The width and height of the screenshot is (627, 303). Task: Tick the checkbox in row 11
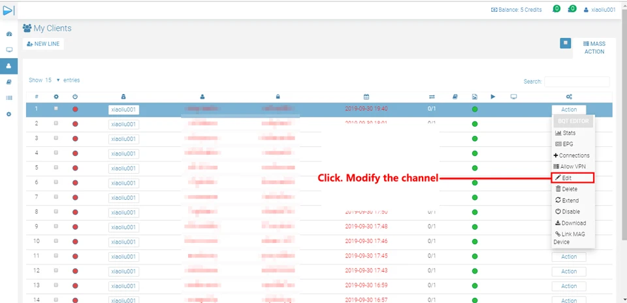click(x=56, y=255)
